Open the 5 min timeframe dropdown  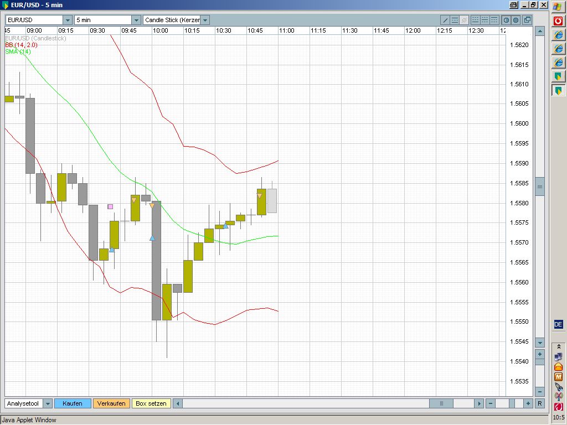click(136, 20)
